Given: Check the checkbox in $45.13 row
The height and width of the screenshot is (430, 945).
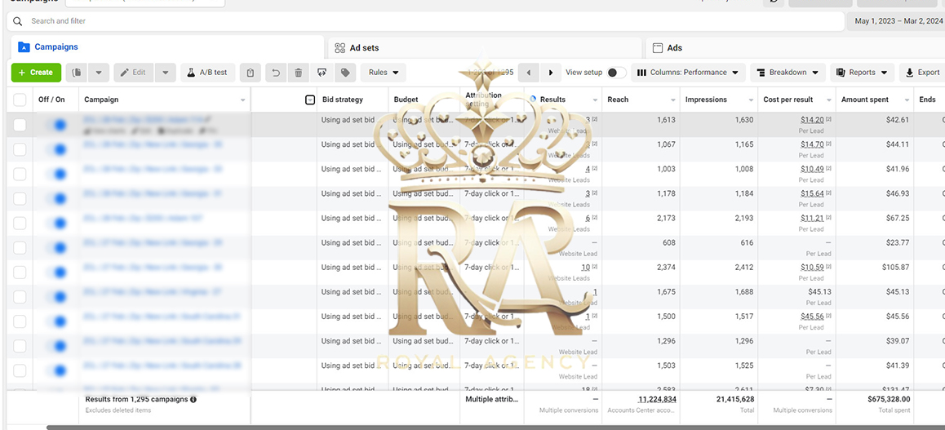Looking at the screenshot, I should click(x=20, y=297).
